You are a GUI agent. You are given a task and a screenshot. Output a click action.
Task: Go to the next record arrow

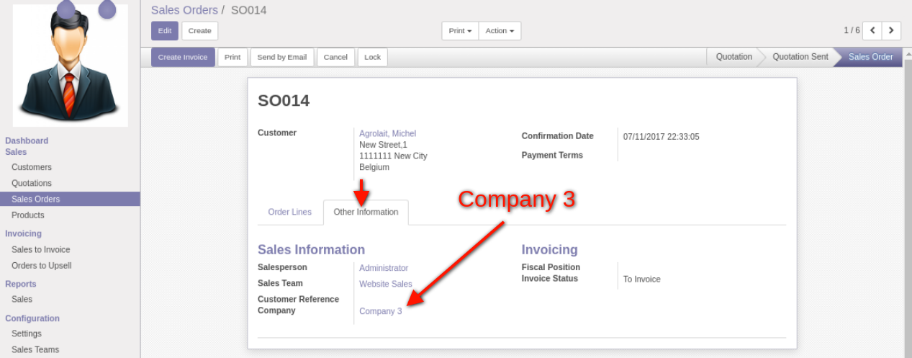pyautogui.click(x=892, y=30)
